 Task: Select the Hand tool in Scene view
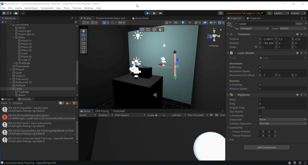point(84,31)
